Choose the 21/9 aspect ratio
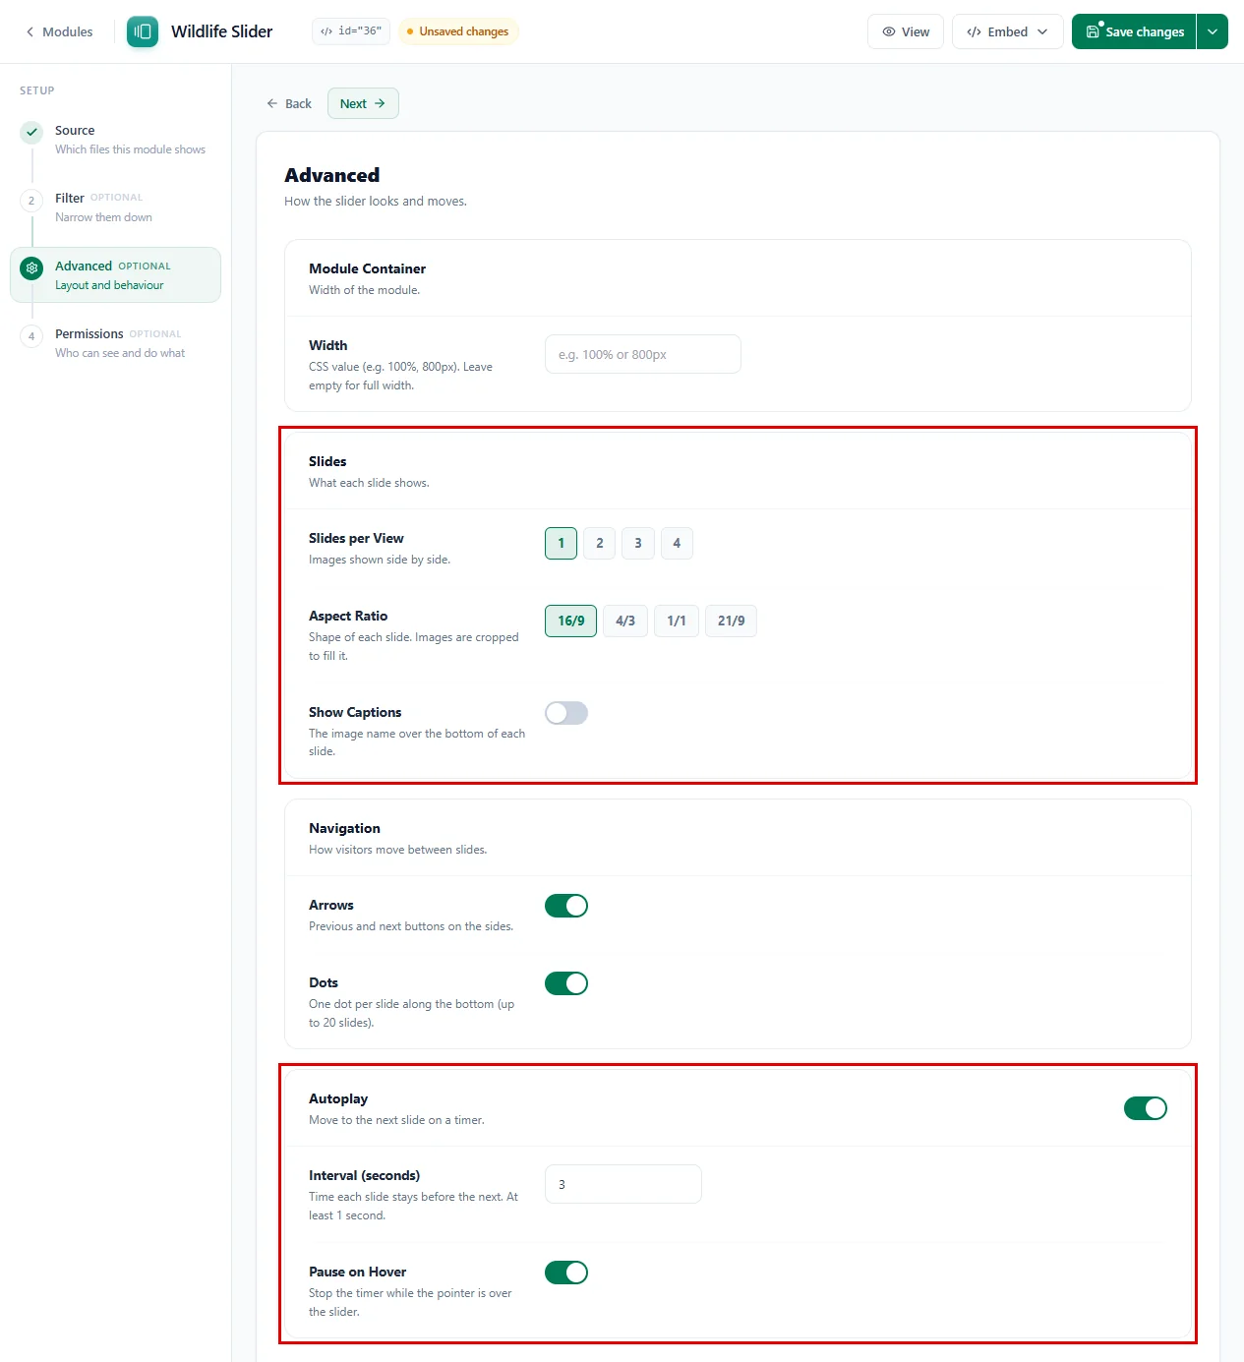The width and height of the screenshot is (1244, 1362). click(x=732, y=621)
